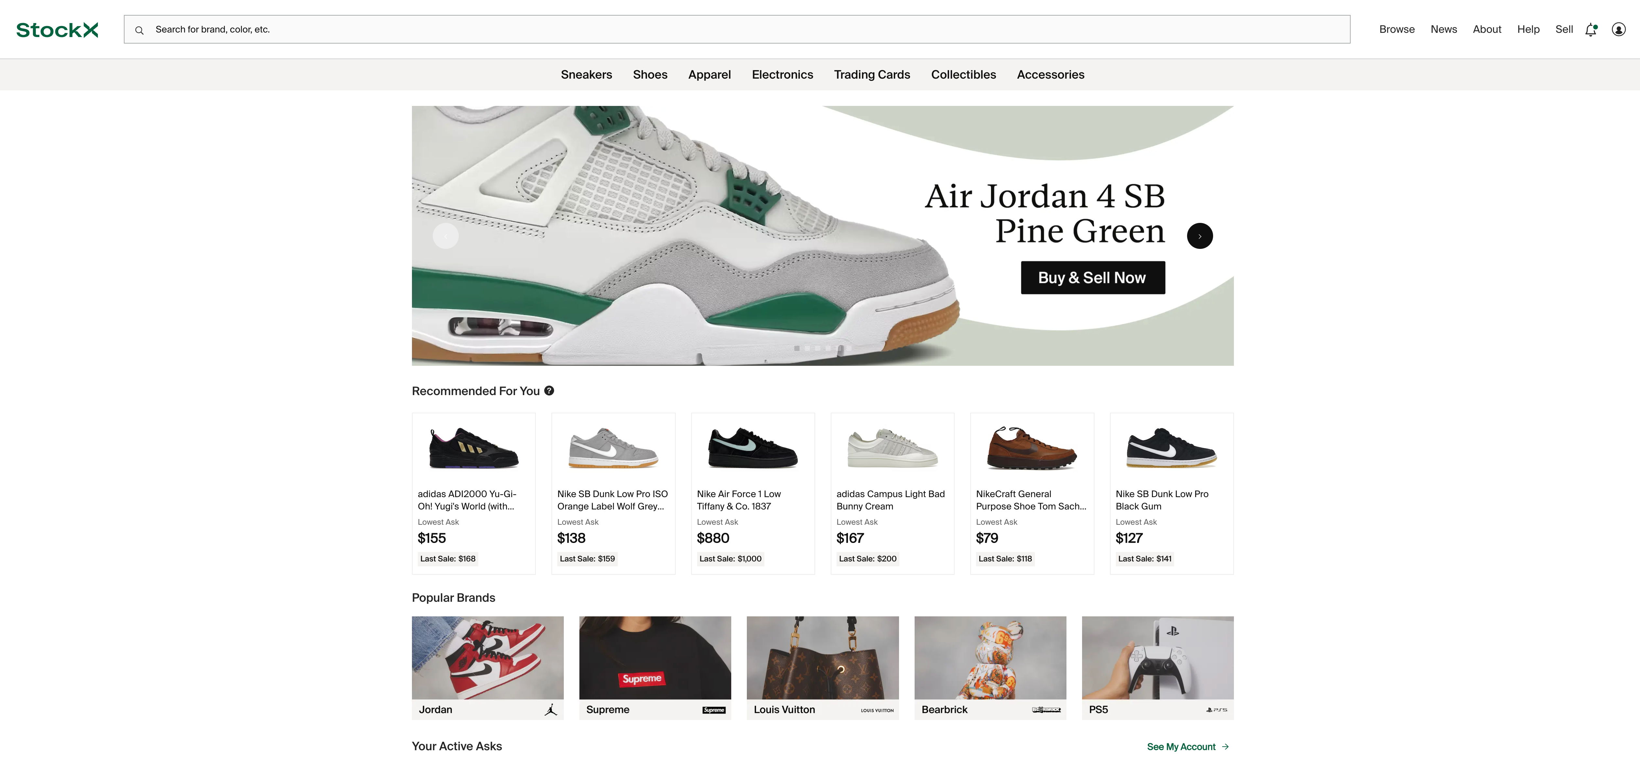Open the notifications bell
This screenshot has width=1640, height=759.
1591,29
